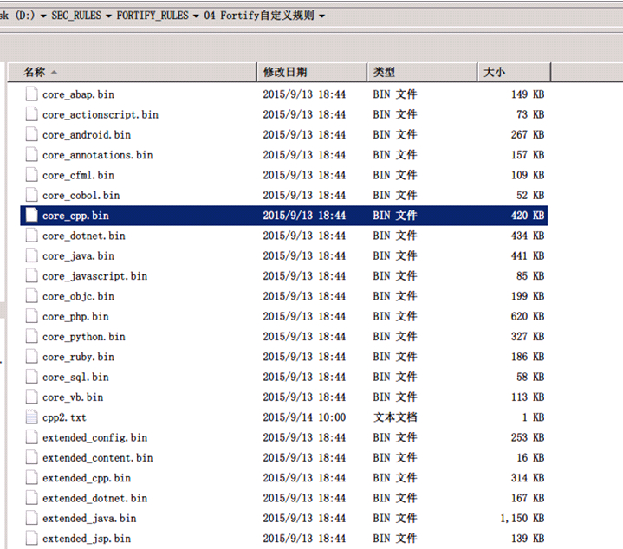Click the core_cpp.bin file icon
623x549 pixels.
pos(32,215)
